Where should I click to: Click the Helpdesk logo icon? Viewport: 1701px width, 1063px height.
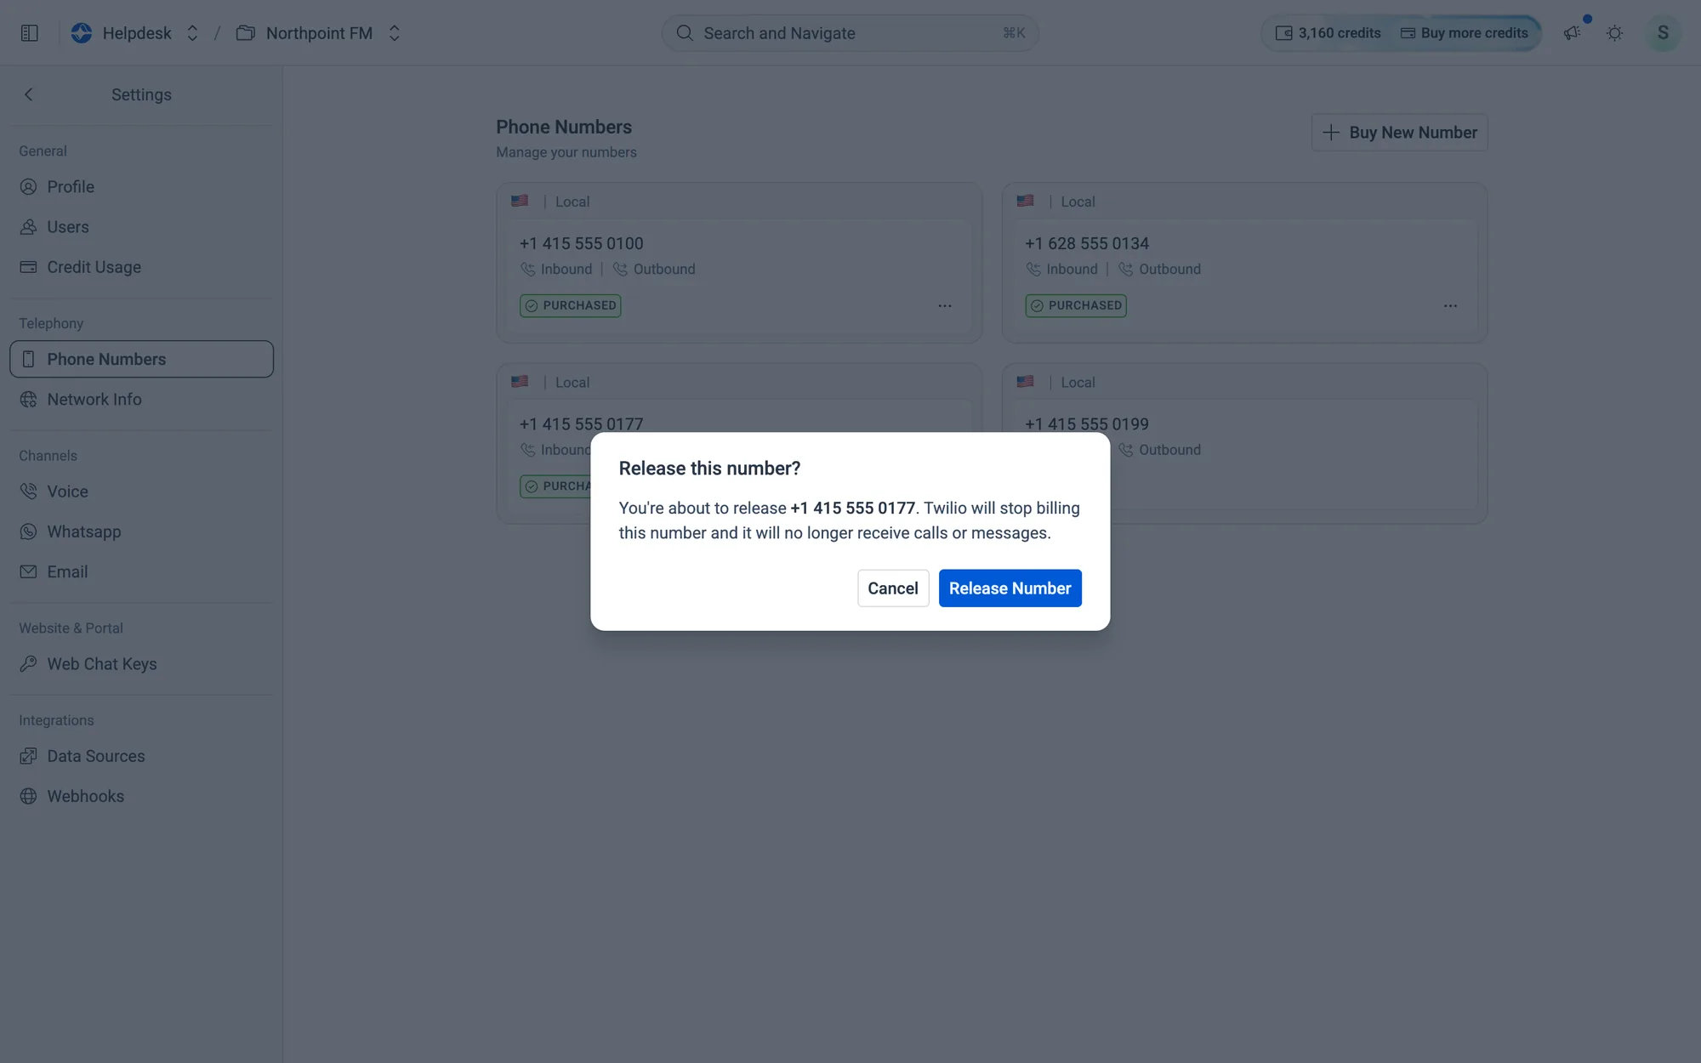click(82, 33)
